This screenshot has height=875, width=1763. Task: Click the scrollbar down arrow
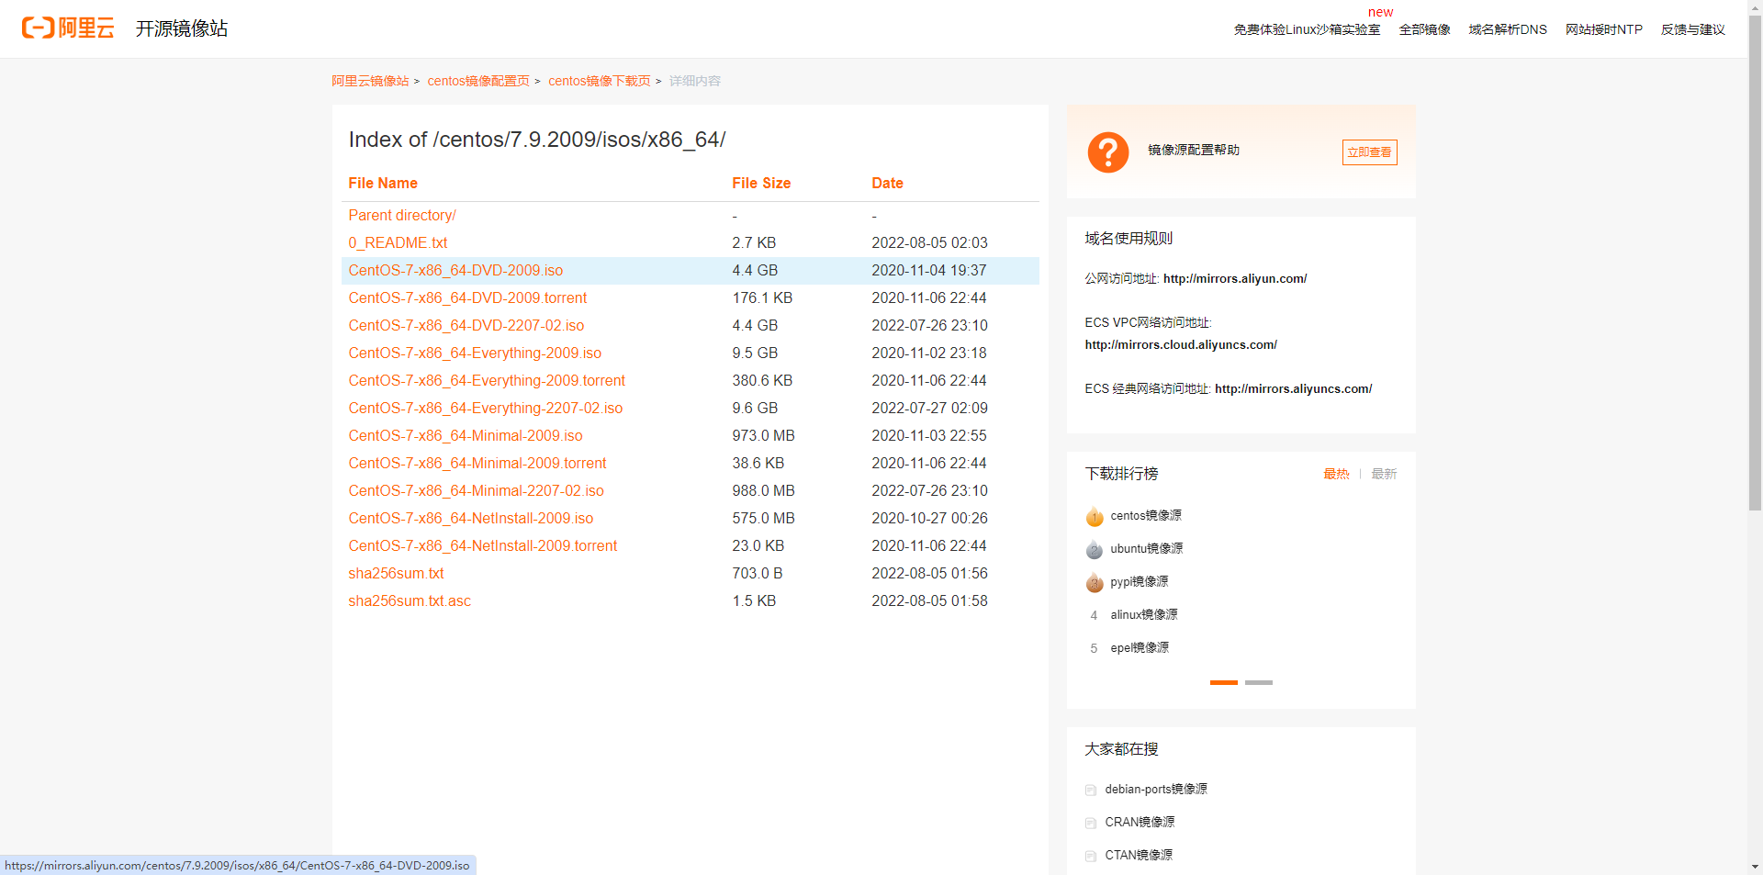click(x=1755, y=867)
